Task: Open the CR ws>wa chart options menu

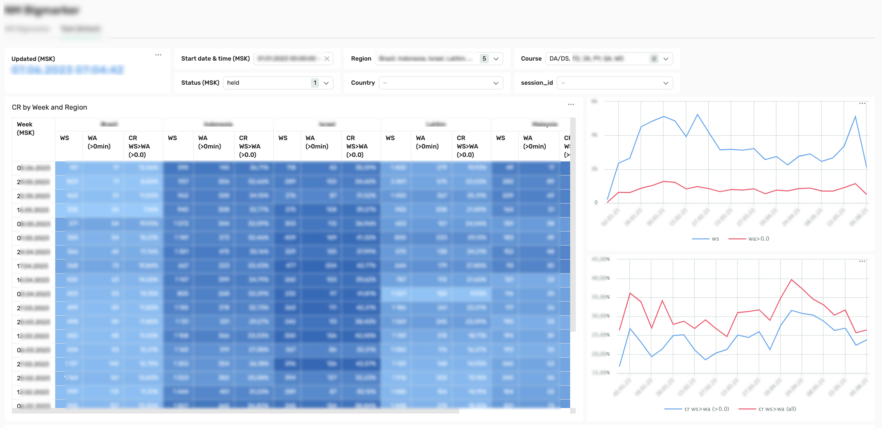Action: coord(862,261)
